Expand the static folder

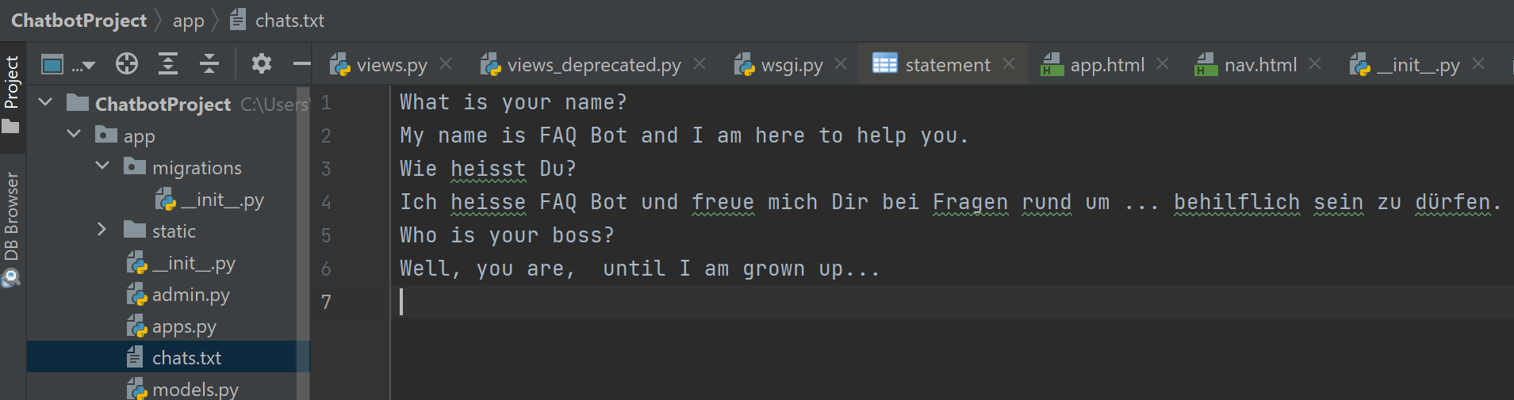click(x=102, y=230)
